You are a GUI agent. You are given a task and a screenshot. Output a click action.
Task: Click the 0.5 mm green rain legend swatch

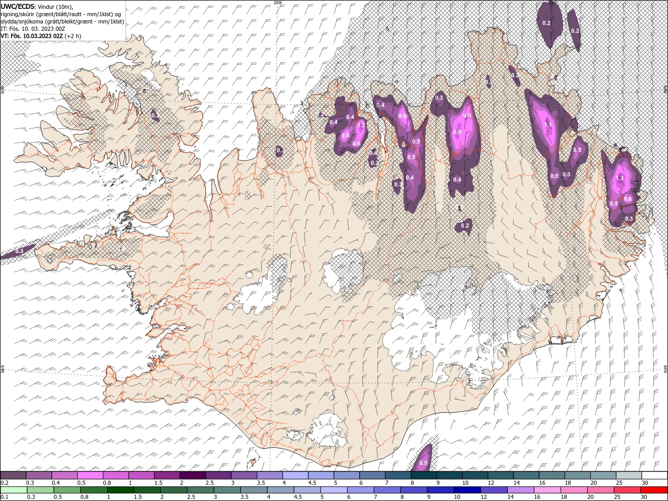click(67, 490)
